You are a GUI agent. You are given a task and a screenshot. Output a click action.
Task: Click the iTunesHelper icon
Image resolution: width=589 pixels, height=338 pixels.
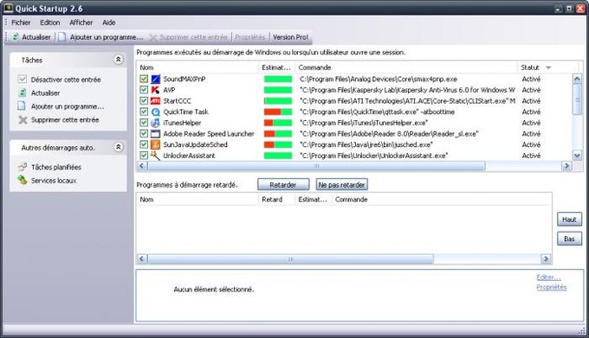(155, 123)
